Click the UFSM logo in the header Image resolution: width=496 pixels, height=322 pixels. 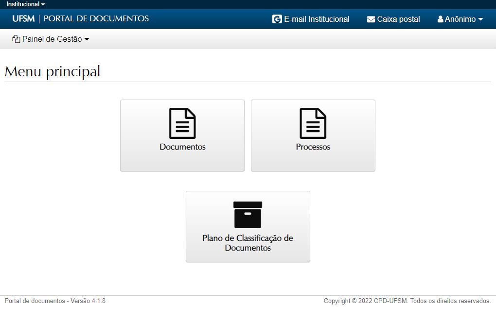tap(23, 19)
